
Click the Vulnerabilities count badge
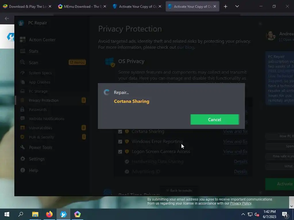pos(84,128)
